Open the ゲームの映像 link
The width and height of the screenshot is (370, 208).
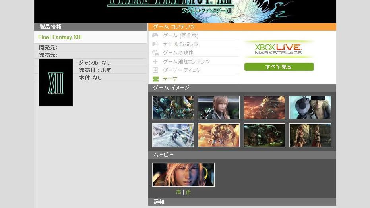pyautogui.click(x=178, y=53)
